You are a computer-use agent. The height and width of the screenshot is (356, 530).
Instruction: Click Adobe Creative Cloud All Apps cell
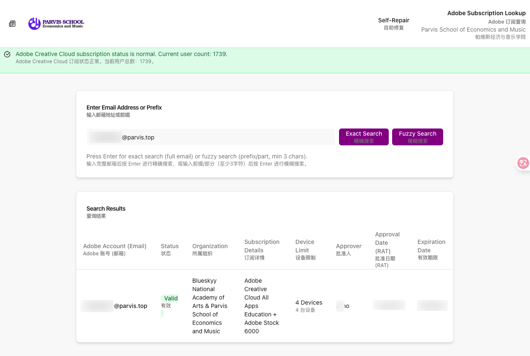pyautogui.click(x=262, y=306)
